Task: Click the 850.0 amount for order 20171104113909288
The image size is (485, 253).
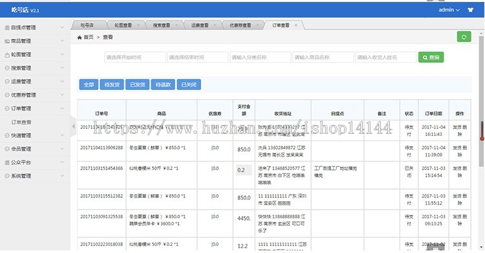Action: 244,149
